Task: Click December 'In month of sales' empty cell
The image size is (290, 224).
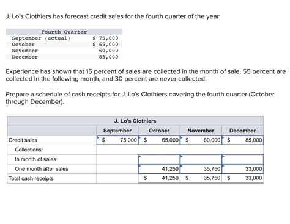Action: pos(243,159)
